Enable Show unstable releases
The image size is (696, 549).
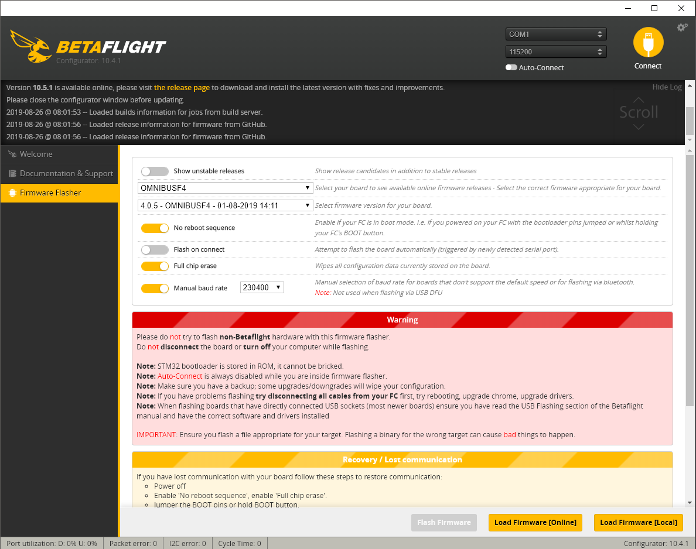155,171
